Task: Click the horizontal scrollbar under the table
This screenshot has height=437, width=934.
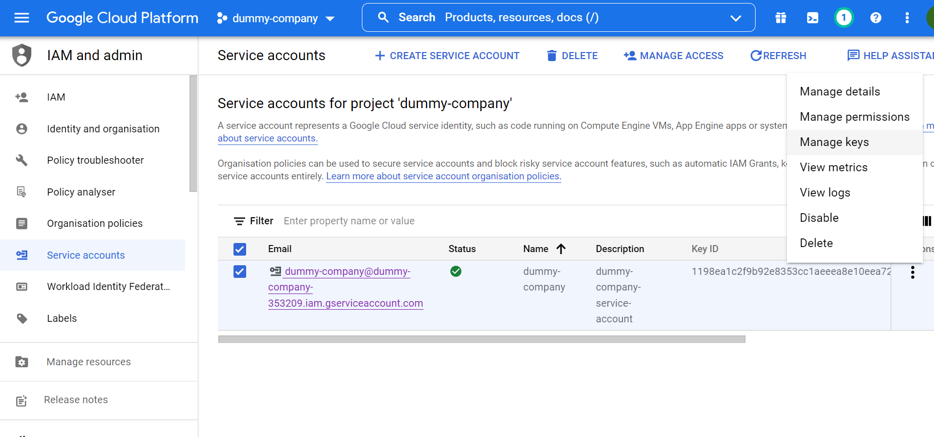Action: pos(481,339)
